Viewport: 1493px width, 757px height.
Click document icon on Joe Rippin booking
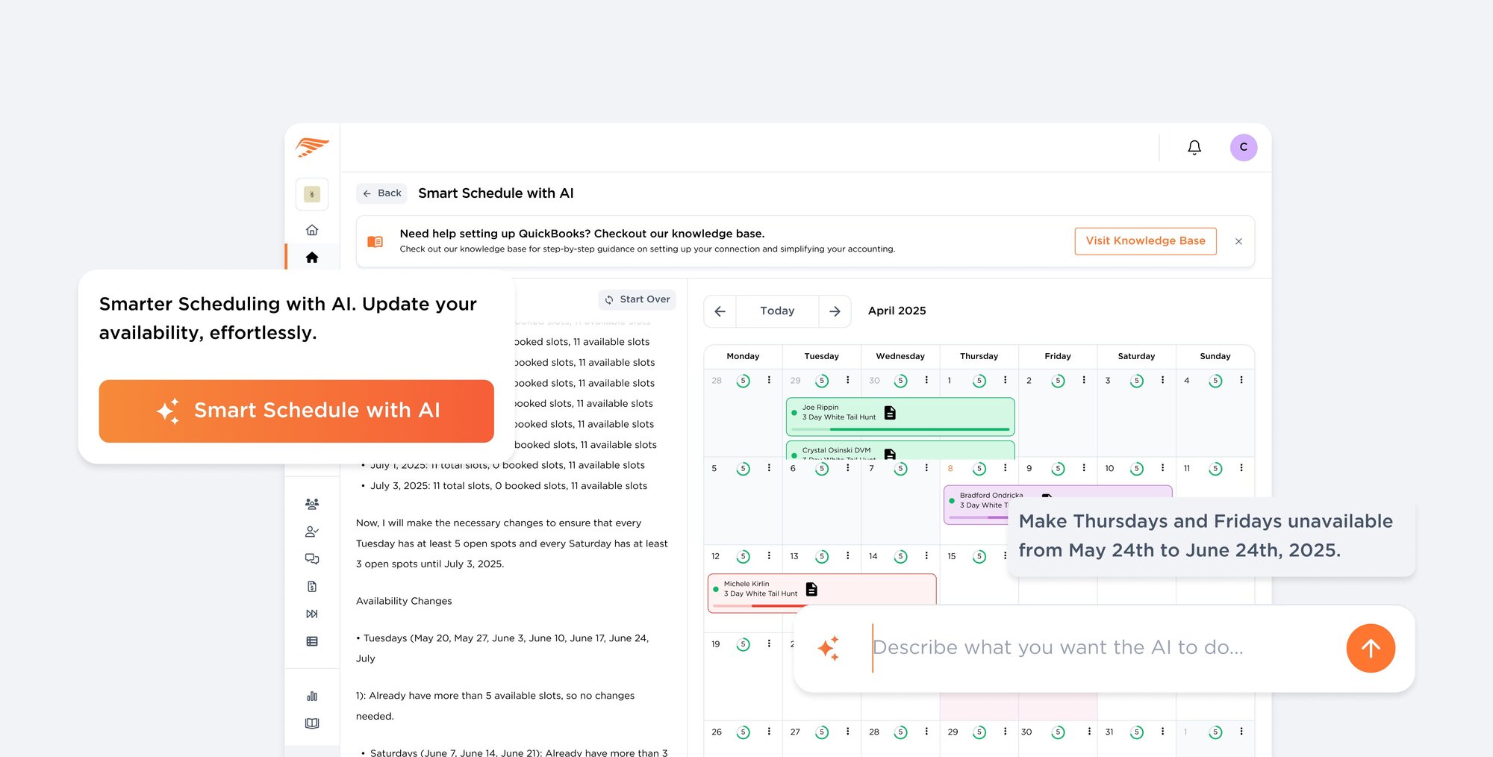[x=890, y=413]
